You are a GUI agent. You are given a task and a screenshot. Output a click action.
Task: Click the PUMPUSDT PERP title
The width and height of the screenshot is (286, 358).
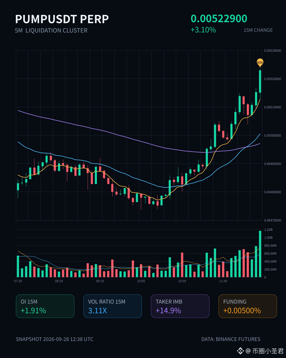click(62, 19)
